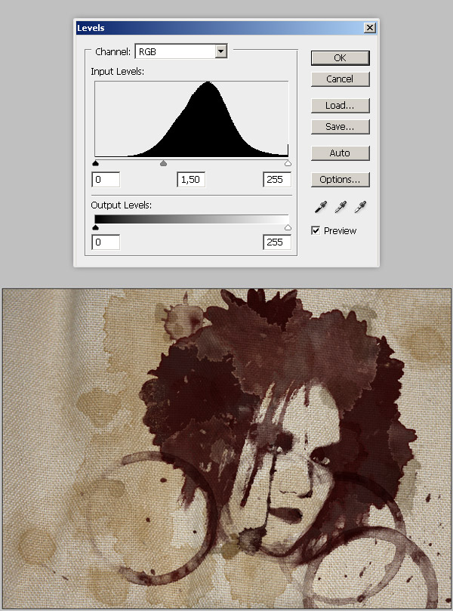Screen dimensions: 453x611
Task: Select the input midtone gamma slider
Action: 164,163
